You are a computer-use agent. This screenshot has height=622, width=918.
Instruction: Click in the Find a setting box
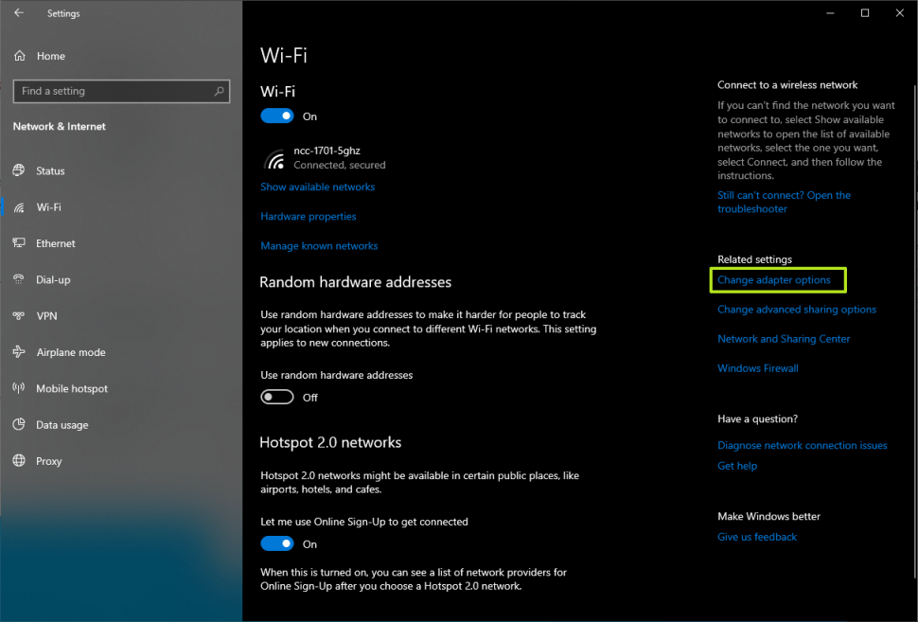(114, 91)
